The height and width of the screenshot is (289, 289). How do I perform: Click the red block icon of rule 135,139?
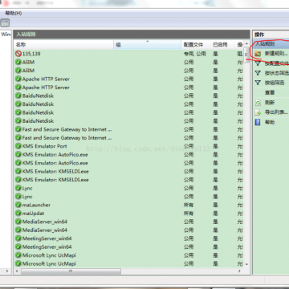tap(18, 54)
